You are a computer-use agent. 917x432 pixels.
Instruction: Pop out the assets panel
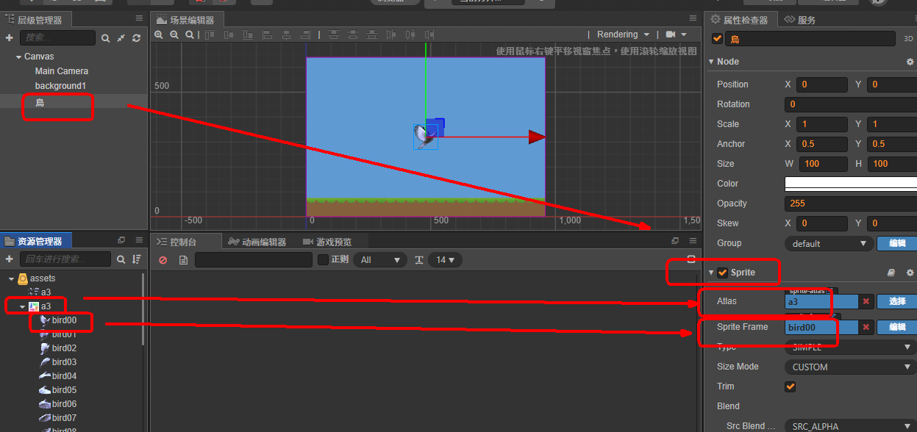click(121, 240)
